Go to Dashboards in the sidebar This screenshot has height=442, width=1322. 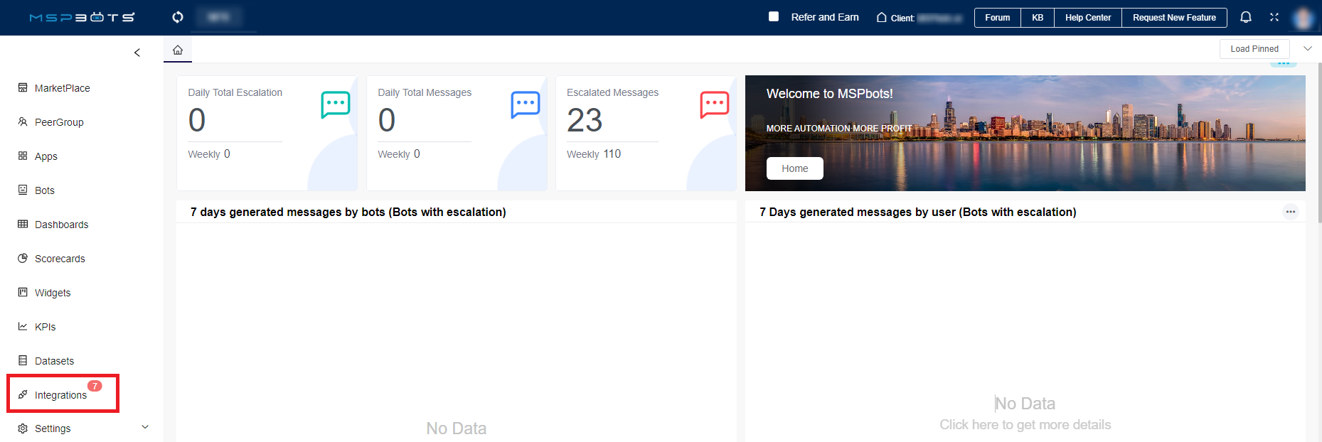click(x=61, y=225)
